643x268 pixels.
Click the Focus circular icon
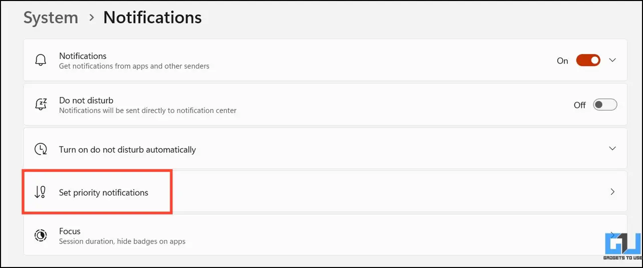[41, 235]
